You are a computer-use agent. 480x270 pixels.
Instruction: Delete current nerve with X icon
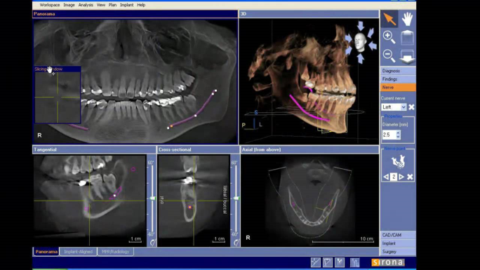point(411,107)
